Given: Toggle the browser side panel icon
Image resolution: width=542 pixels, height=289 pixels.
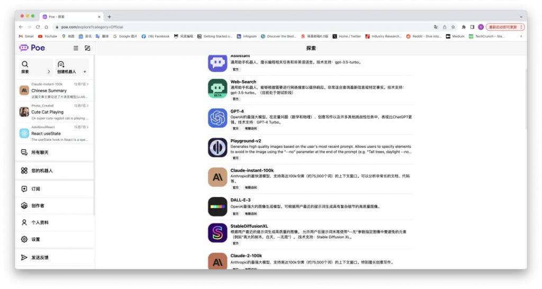Looking at the screenshot, I should point(472,27).
